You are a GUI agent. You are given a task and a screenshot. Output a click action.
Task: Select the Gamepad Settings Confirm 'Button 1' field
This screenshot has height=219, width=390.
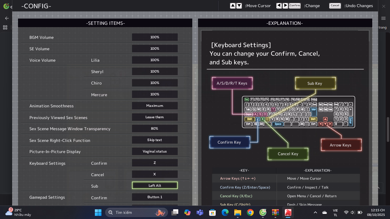coord(155,197)
